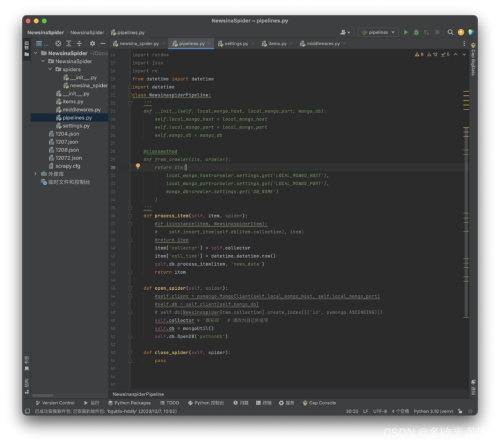500x445 pixels.
Task: Open Python Packages tool window
Action: 129,402
